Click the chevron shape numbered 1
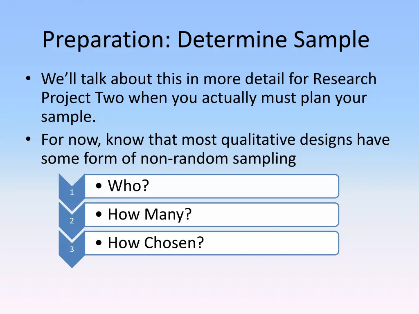The width and height of the screenshot is (419, 314). click(x=72, y=190)
